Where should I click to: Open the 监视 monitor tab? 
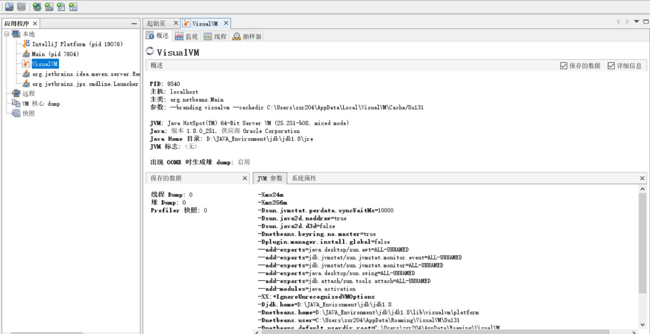(186, 37)
